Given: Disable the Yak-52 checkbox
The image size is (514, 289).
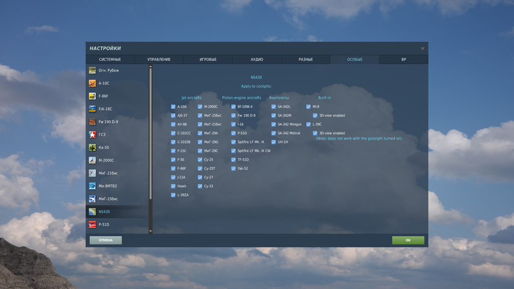Looking at the screenshot, I should point(233,169).
